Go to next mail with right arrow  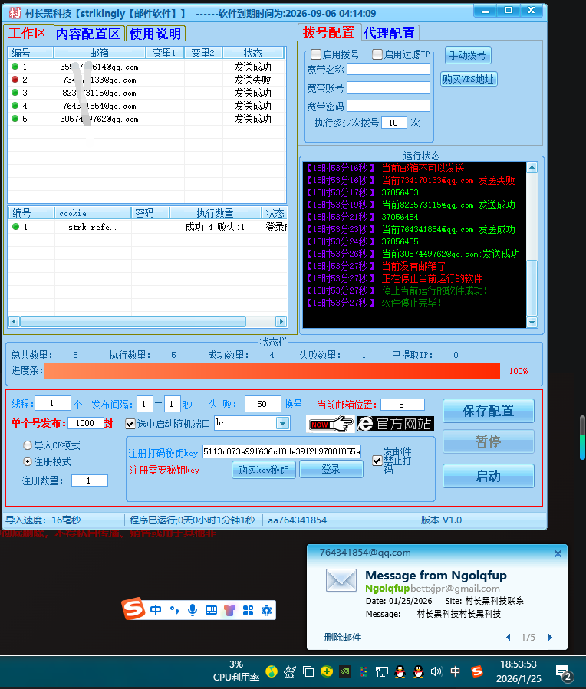[550, 637]
